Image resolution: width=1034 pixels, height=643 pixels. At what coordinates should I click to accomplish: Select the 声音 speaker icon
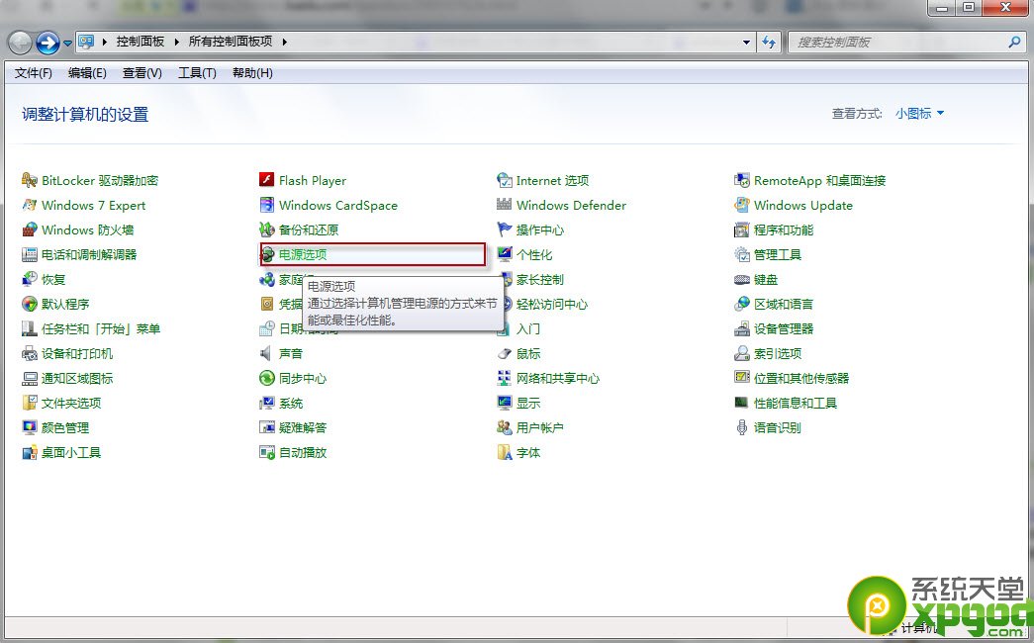click(x=266, y=354)
